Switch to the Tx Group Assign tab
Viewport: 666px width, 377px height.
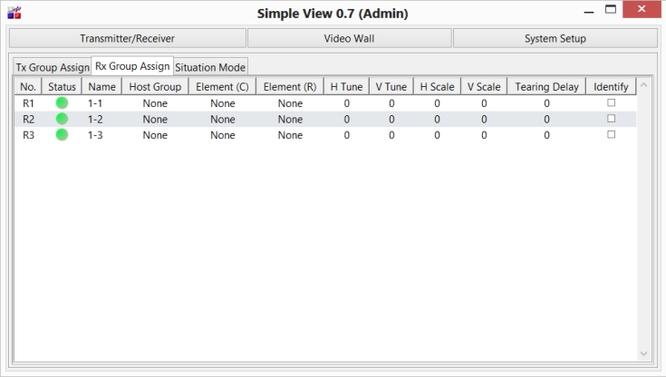[x=52, y=68]
